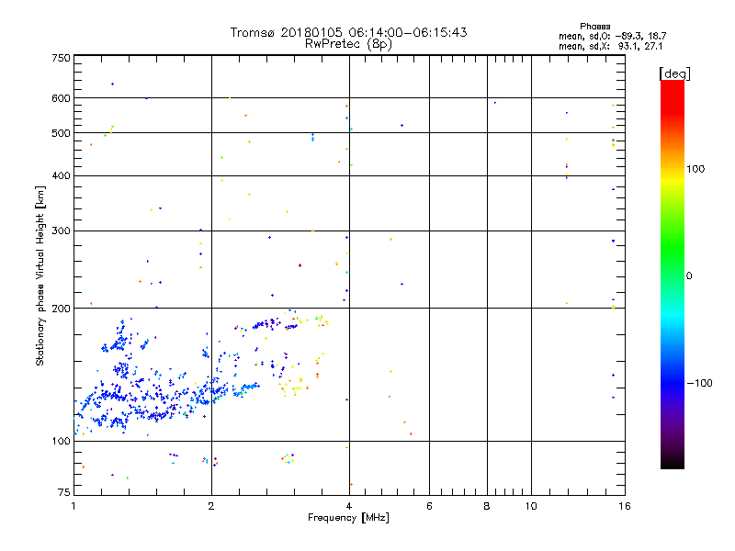The image size is (735, 551).
Task: Click the '[deg]' colorbar unit label
Action: coord(674,73)
